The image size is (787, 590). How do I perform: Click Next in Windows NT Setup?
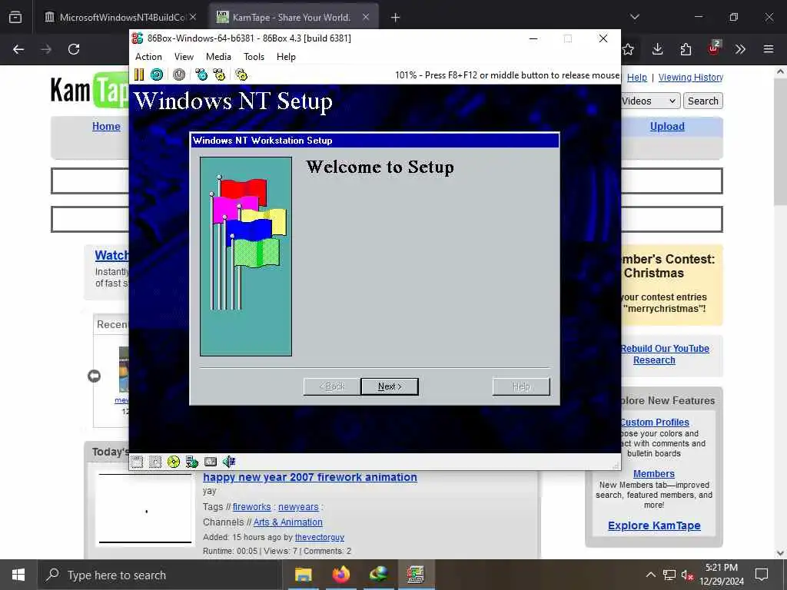click(390, 386)
